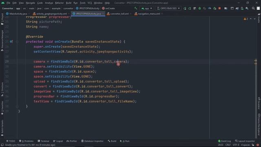Click the read-only lock icon in status bar
This screenshot has width=261, height=147.
[x=253, y=145]
